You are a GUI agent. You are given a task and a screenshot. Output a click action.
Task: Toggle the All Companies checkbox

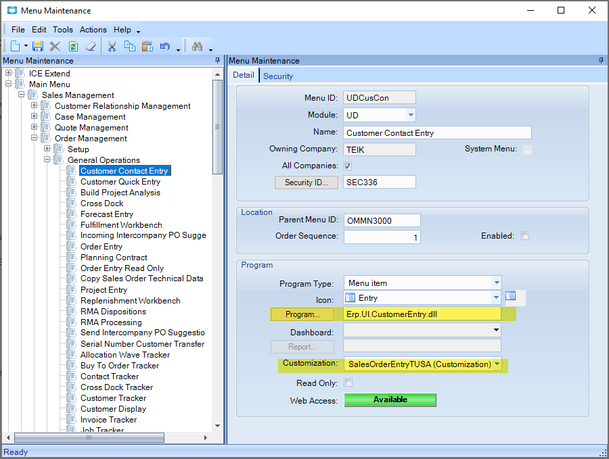(x=348, y=166)
